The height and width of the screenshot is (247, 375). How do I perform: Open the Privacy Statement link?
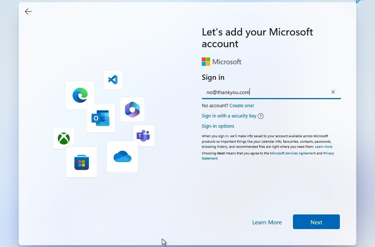point(268,156)
